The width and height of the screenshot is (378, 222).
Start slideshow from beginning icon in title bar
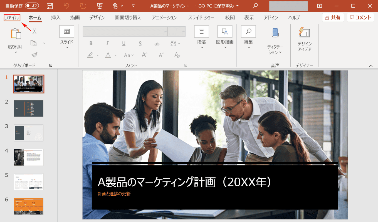[x=100, y=6]
